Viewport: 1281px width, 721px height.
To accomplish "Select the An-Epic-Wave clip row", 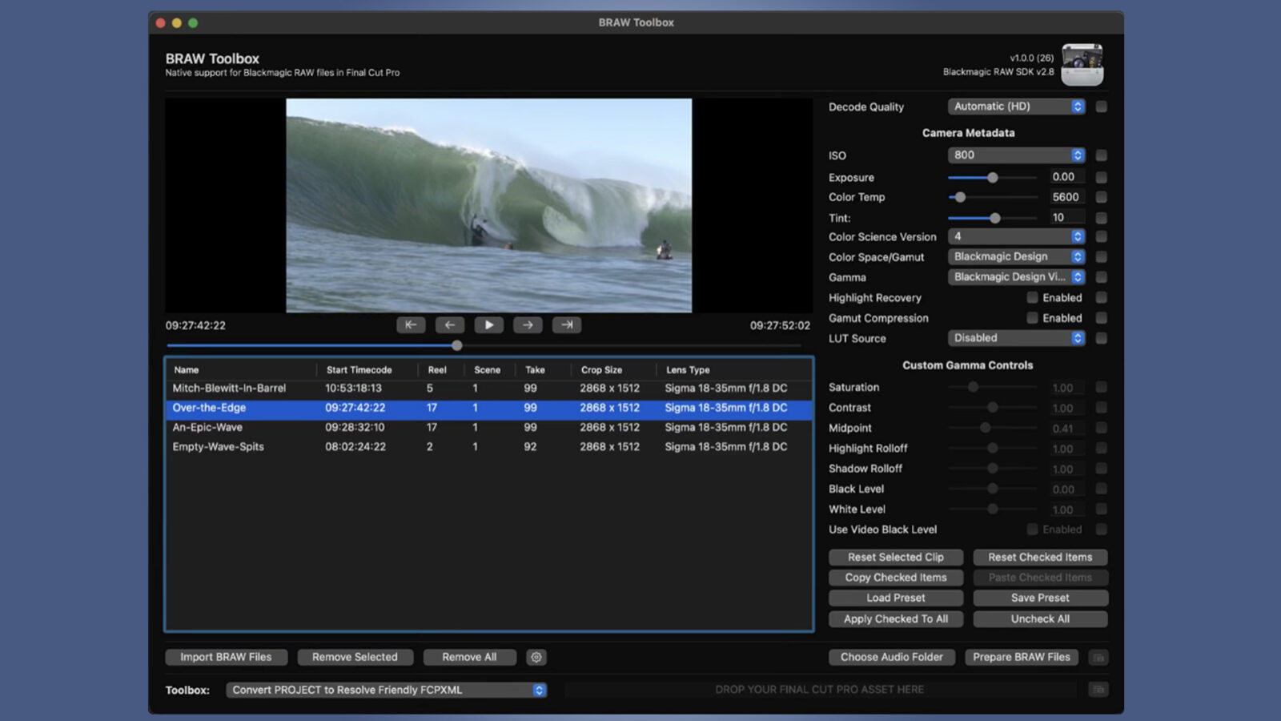I will [x=488, y=428].
